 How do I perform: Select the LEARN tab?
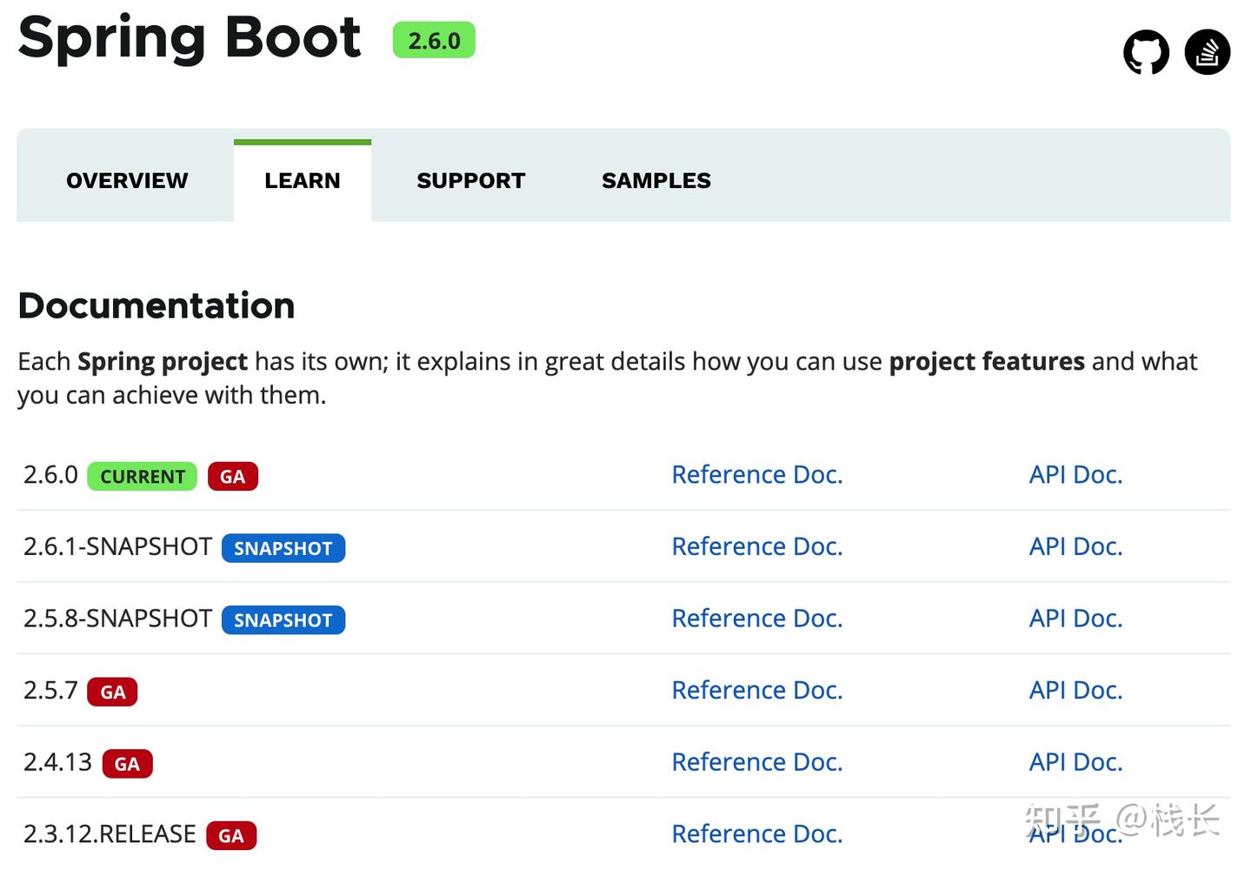[x=303, y=180]
